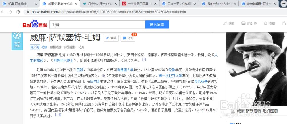Open the 伦敦 link

coord(172,70)
